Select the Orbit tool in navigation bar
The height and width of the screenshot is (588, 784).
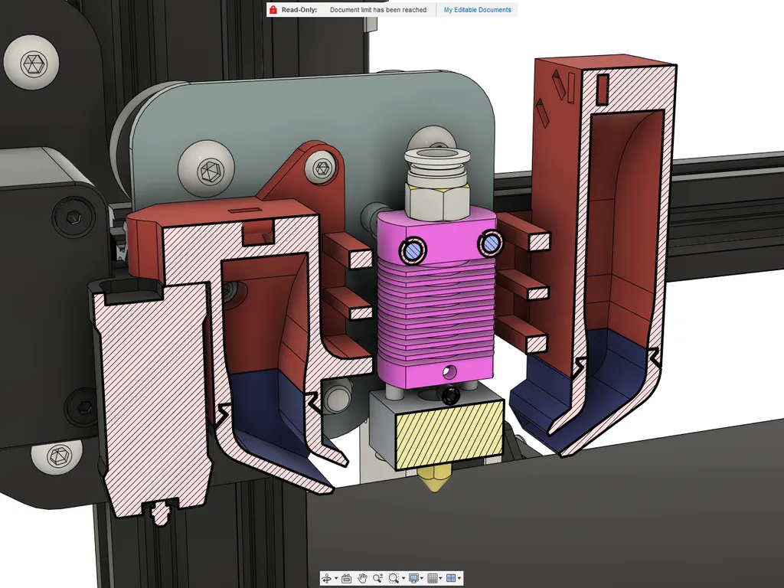point(326,579)
